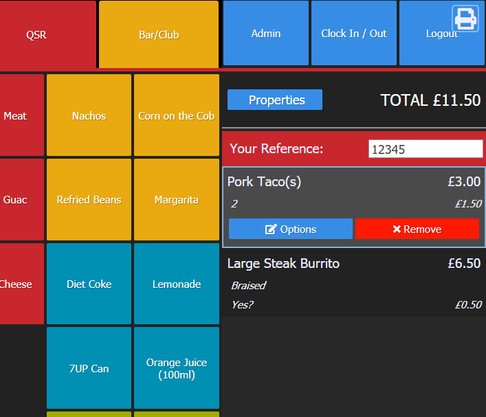The width and height of the screenshot is (486, 417).
Task: Select the Large Steak Burrito order line
Action: click(354, 283)
